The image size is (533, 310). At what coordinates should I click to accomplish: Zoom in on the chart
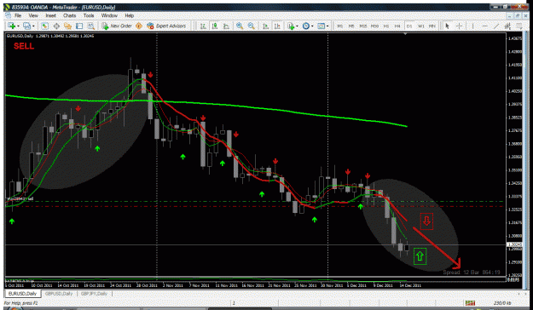(x=240, y=26)
